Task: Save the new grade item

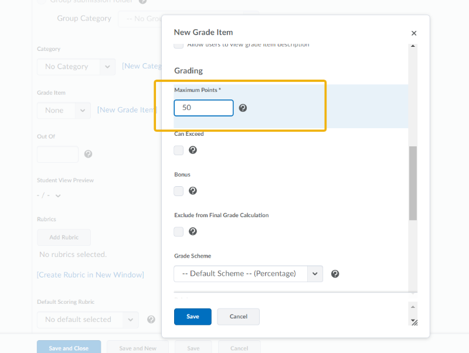Action: coord(192,317)
